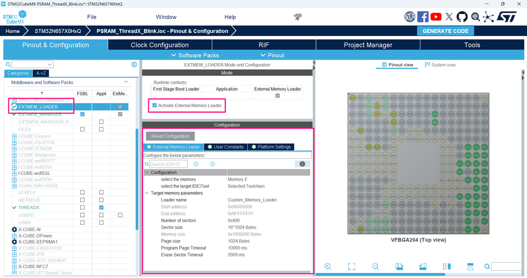Image resolution: width=527 pixels, height=278 pixels.
Task: Click the ST company logo
Action: [x=506, y=17]
